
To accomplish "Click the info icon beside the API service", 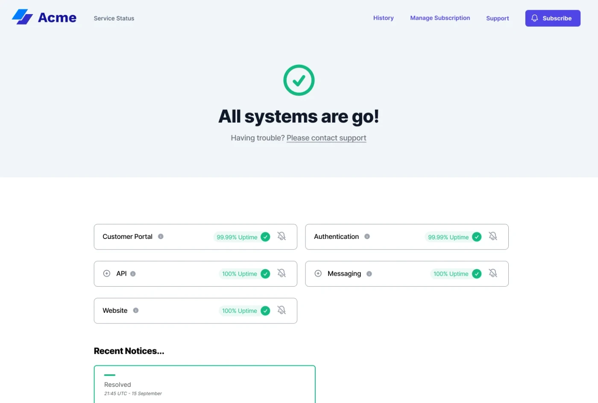I will [x=133, y=274].
